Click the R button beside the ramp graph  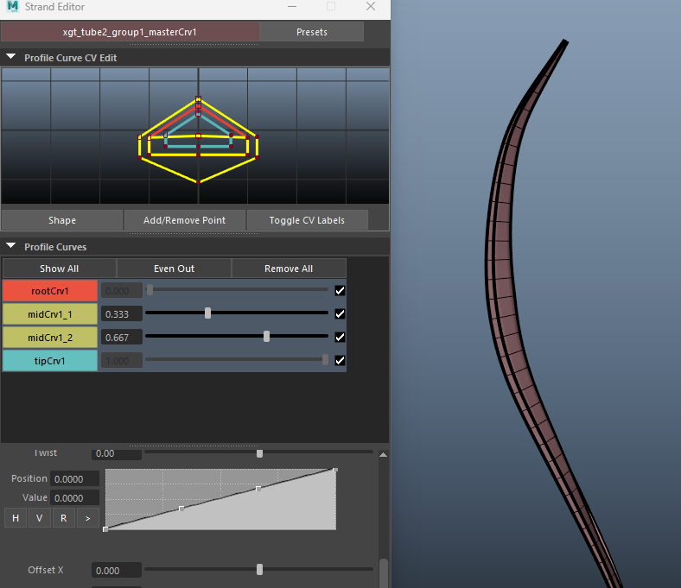click(63, 518)
